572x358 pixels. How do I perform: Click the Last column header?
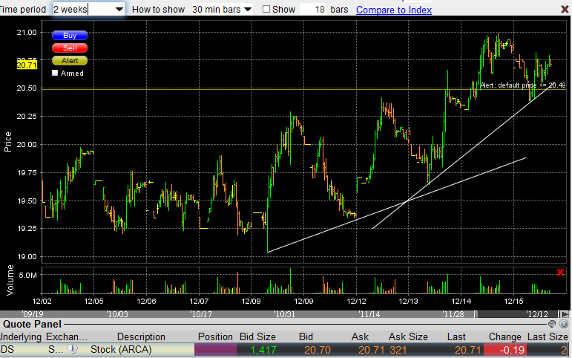tap(456, 336)
